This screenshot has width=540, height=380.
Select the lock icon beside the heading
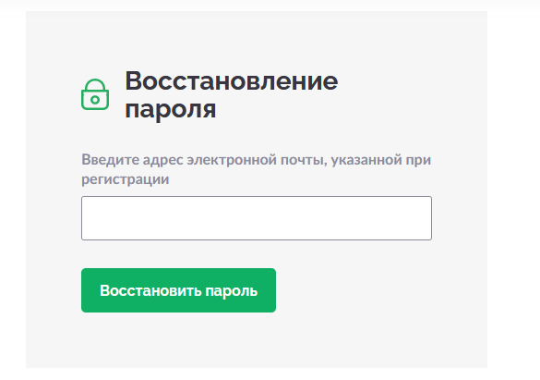click(95, 94)
